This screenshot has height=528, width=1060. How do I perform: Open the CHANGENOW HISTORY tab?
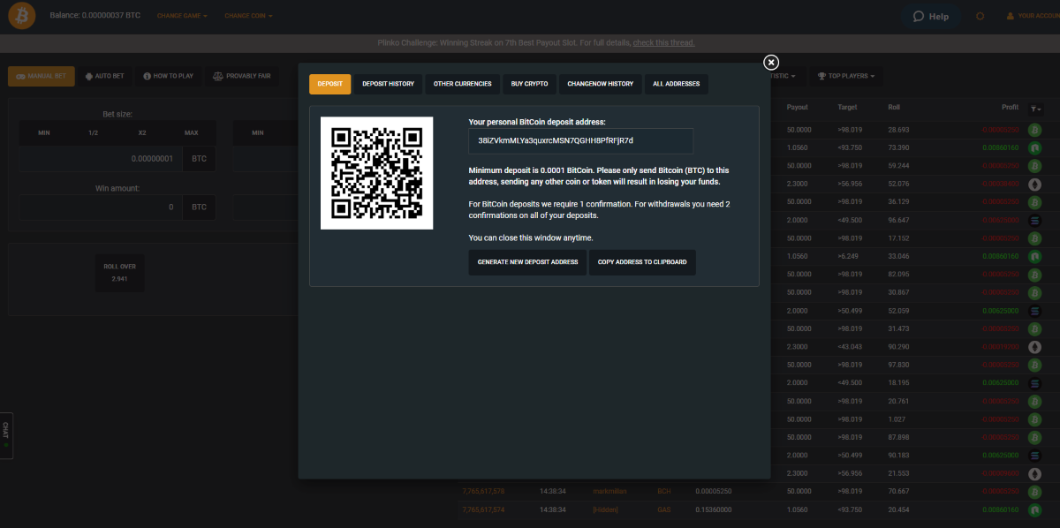tap(600, 84)
